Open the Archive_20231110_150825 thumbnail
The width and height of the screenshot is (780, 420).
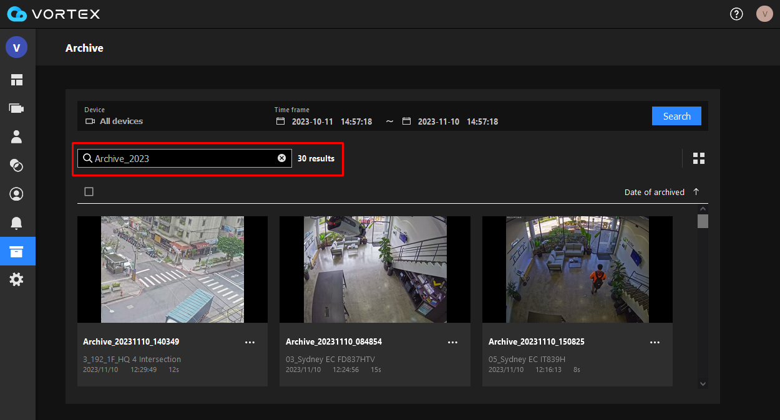click(577, 269)
